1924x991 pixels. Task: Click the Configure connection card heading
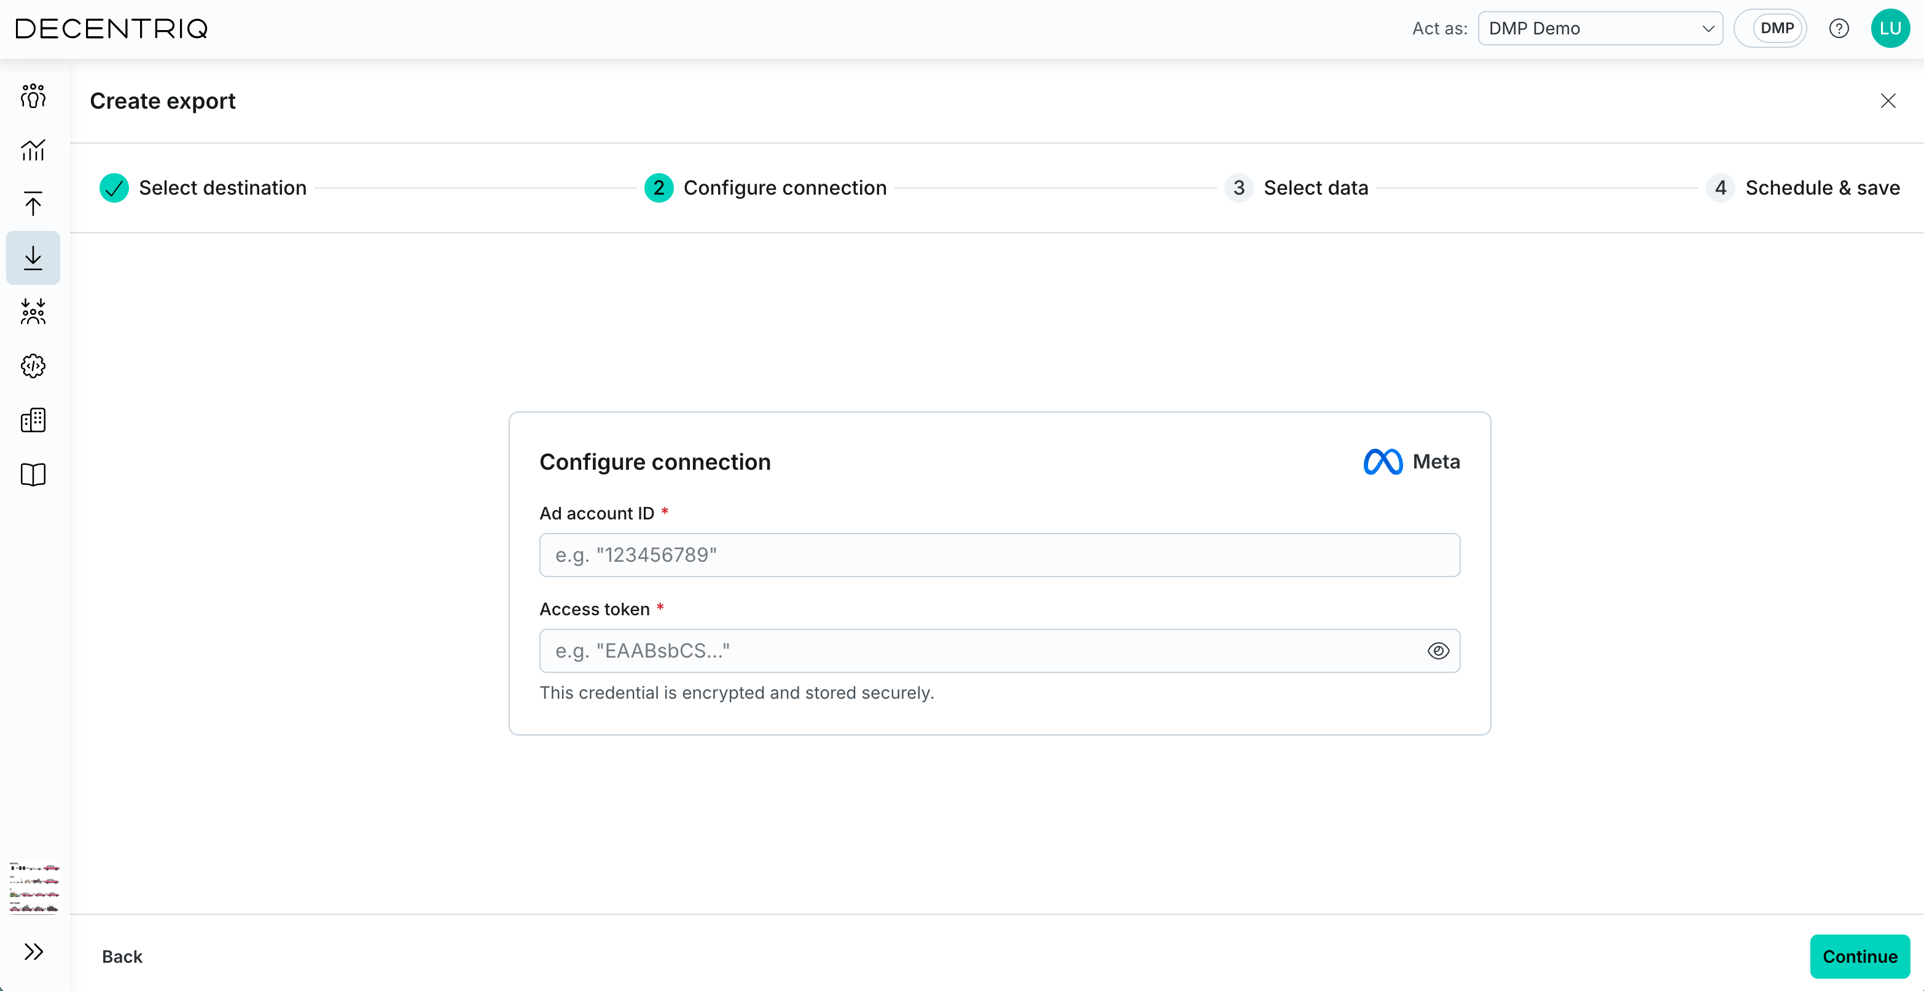coord(655,462)
